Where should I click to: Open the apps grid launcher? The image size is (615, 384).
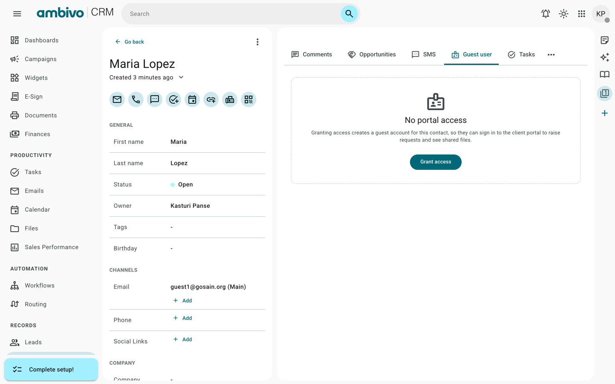pyautogui.click(x=582, y=14)
